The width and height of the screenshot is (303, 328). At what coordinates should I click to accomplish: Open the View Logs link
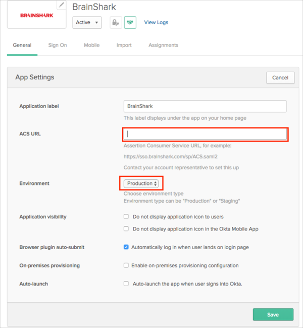[x=156, y=23]
